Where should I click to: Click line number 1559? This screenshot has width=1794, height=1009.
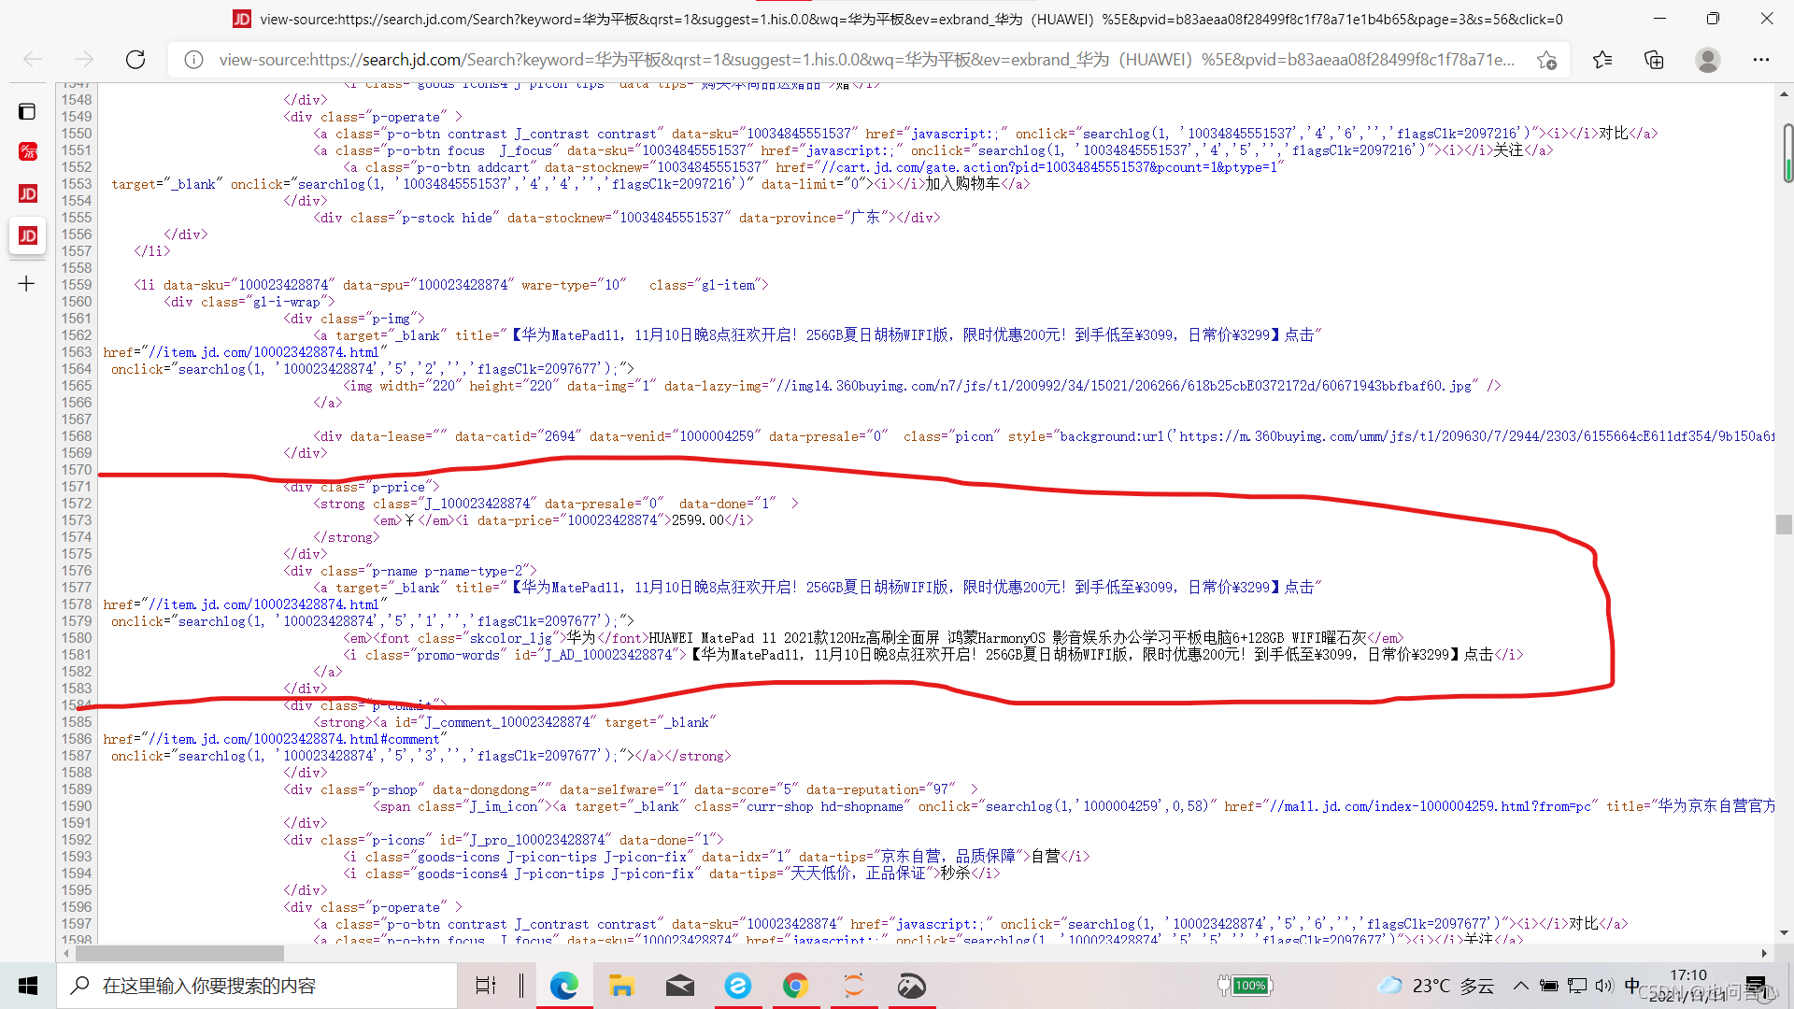[77, 285]
